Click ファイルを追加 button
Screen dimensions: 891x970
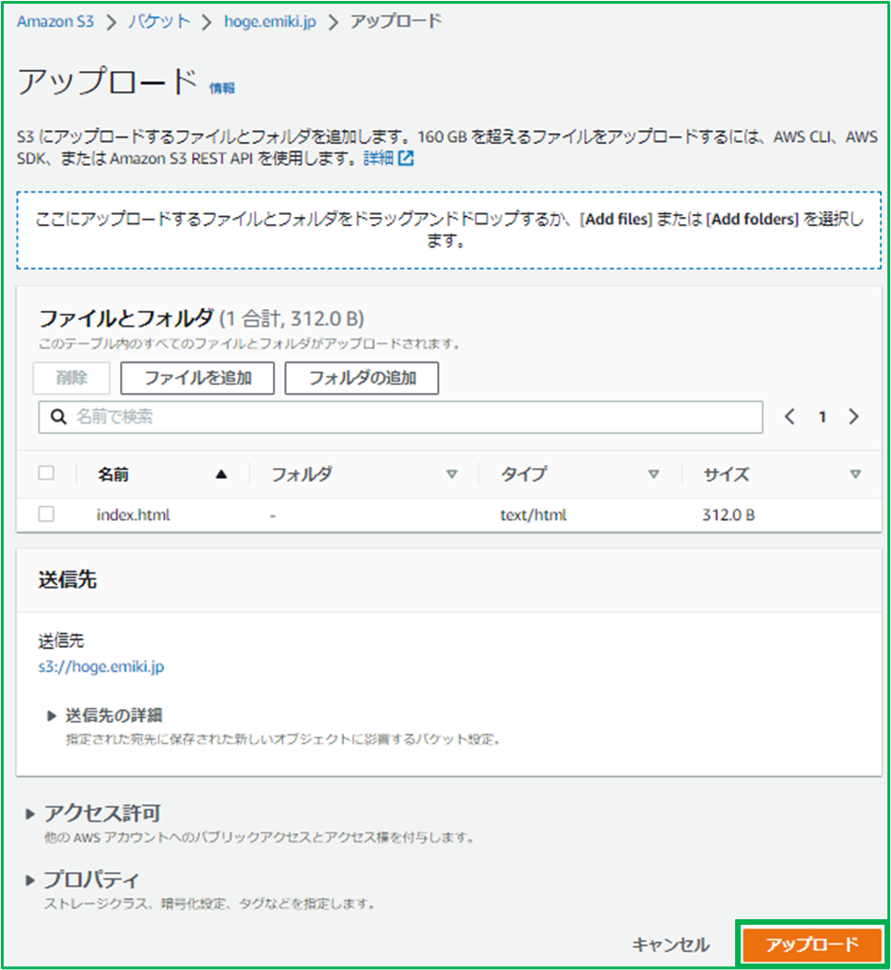pyautogui.click(x=197, y=378)
